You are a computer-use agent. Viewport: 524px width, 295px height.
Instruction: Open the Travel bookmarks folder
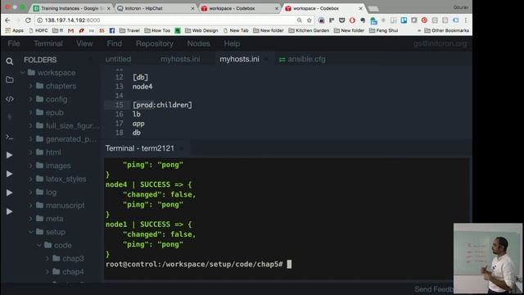[129, 30]
